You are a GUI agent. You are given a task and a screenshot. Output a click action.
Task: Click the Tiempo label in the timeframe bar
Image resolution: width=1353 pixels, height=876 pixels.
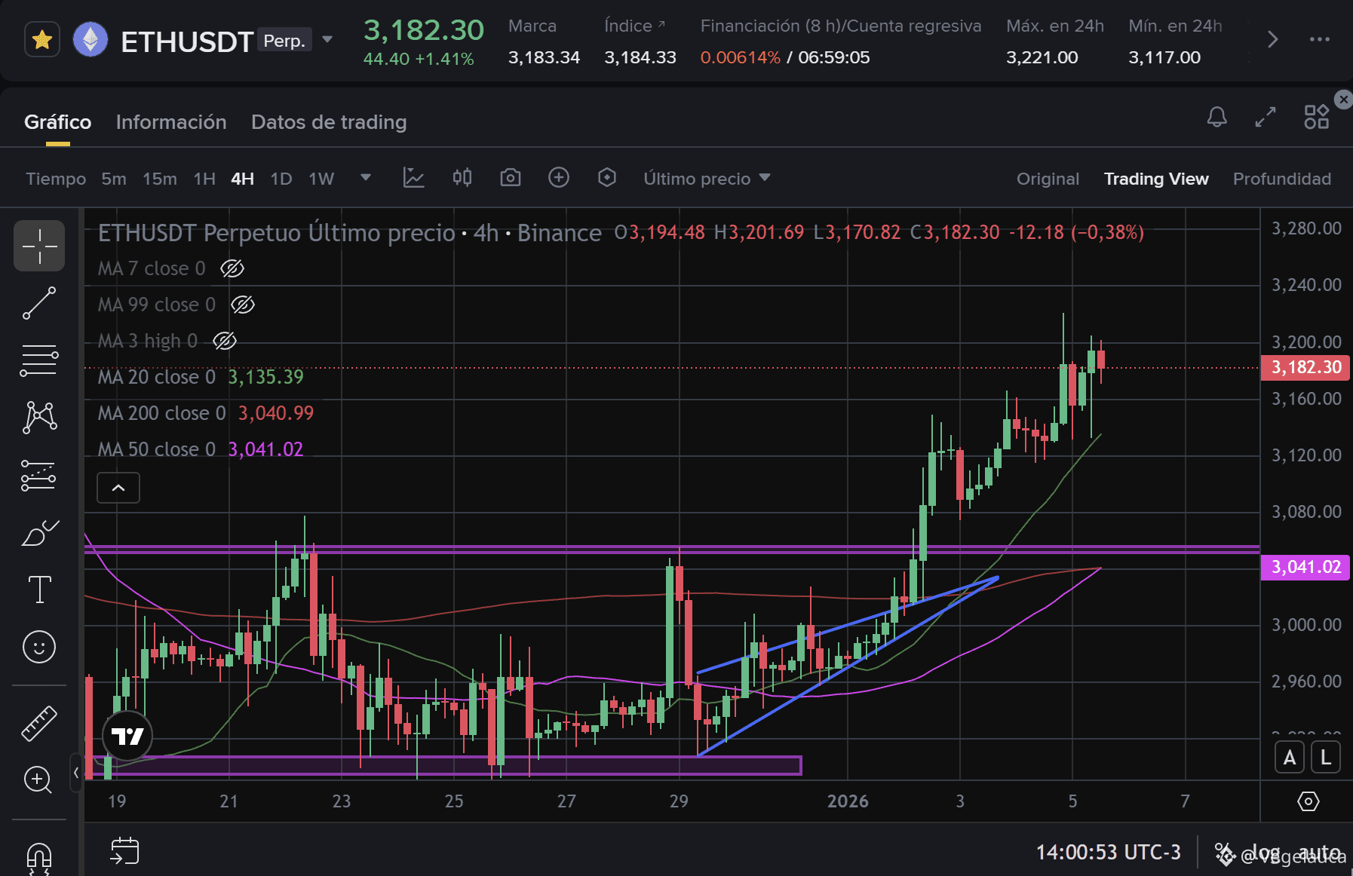[x=56, y=179]
